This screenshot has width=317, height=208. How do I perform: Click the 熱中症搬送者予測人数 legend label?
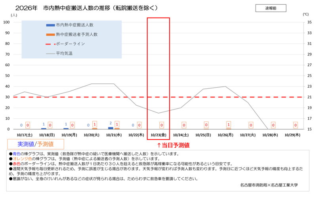(x=76, y=35)
